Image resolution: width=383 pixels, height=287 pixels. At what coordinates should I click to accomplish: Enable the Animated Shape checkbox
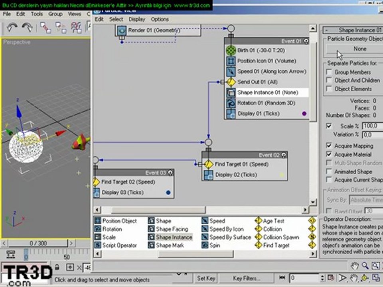[329, 171]
